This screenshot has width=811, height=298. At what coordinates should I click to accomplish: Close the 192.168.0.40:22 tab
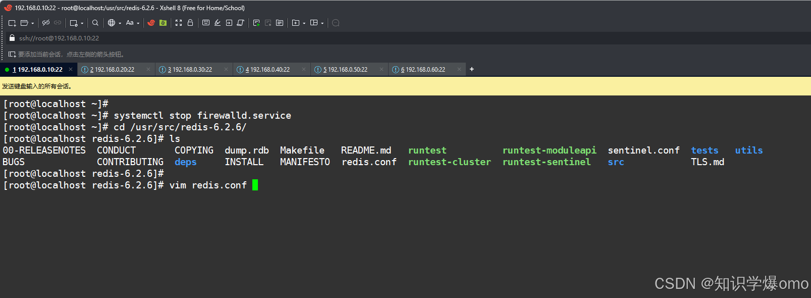pos(304,69)
